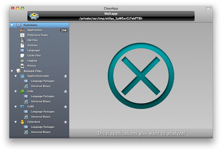
Task: Open Cache Files function
Action: tap(39, 56)
